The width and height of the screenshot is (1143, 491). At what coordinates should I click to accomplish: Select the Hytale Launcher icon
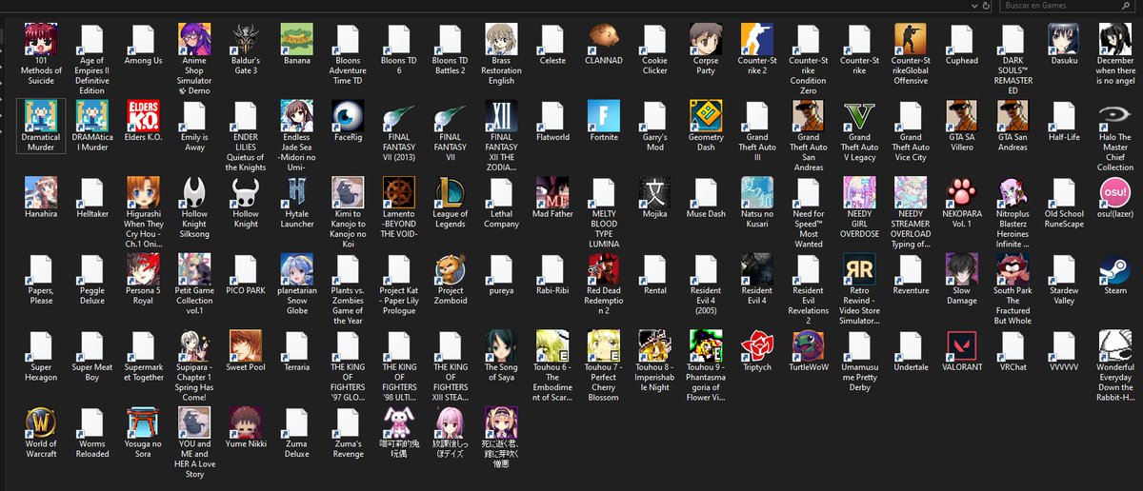(x=297, y=192)
